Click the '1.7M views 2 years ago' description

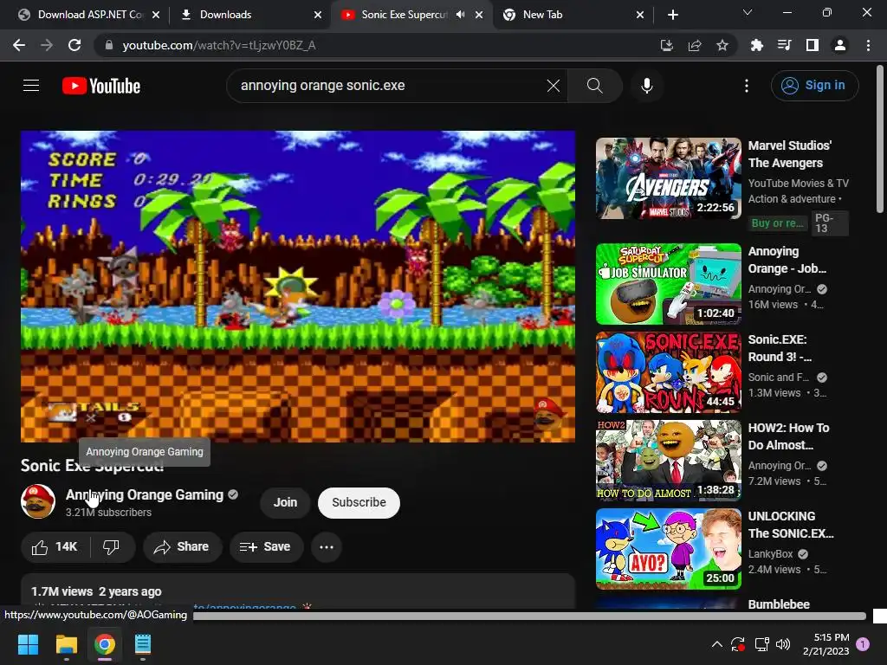click(x=96, y=591)
